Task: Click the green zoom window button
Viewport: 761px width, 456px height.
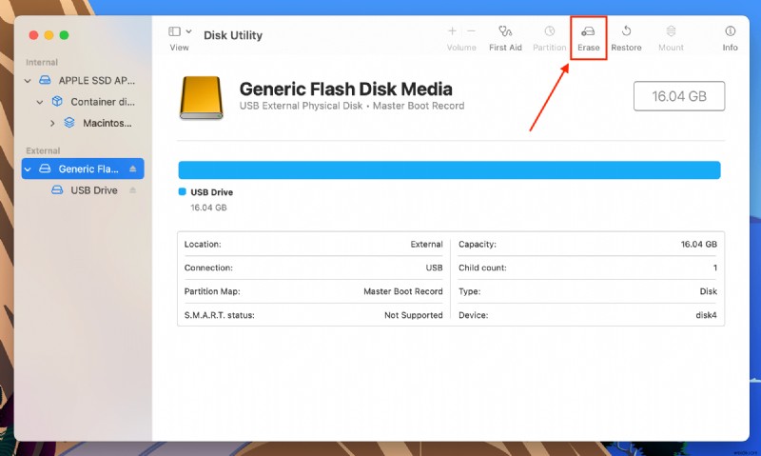Action: tap(64, 35)
